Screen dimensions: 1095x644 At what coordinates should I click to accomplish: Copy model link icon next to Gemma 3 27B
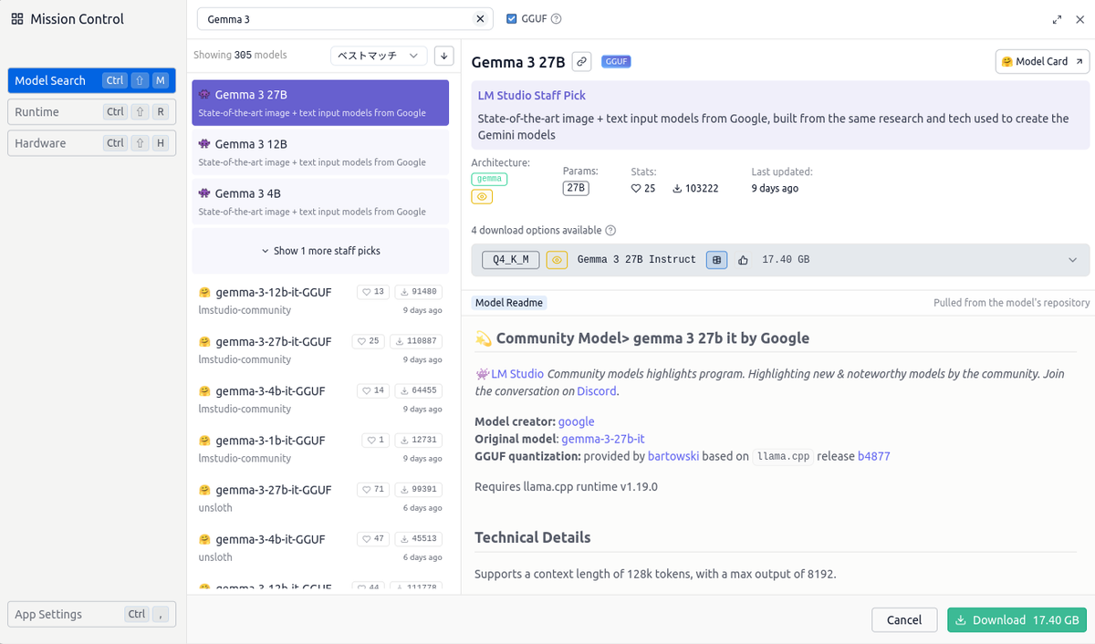click(581, 62)
